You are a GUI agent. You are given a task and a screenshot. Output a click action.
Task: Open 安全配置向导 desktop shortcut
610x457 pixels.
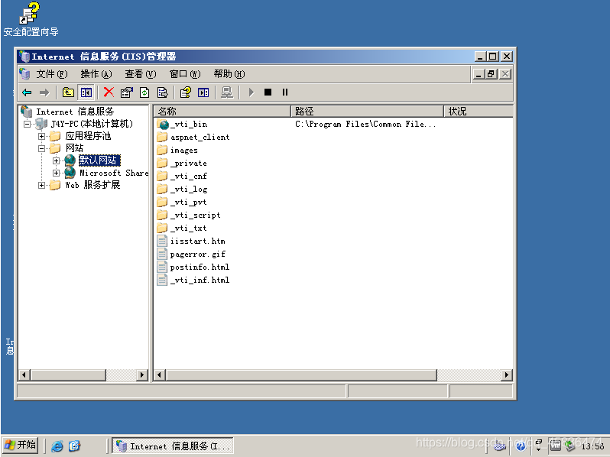31,19
